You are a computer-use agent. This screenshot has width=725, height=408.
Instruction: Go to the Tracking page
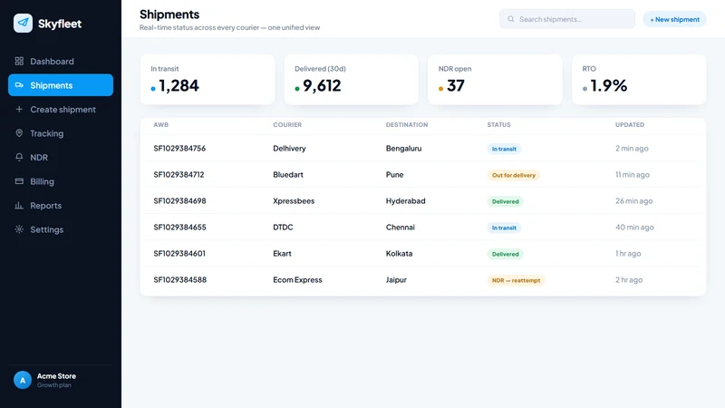click(x=61, y=133)
